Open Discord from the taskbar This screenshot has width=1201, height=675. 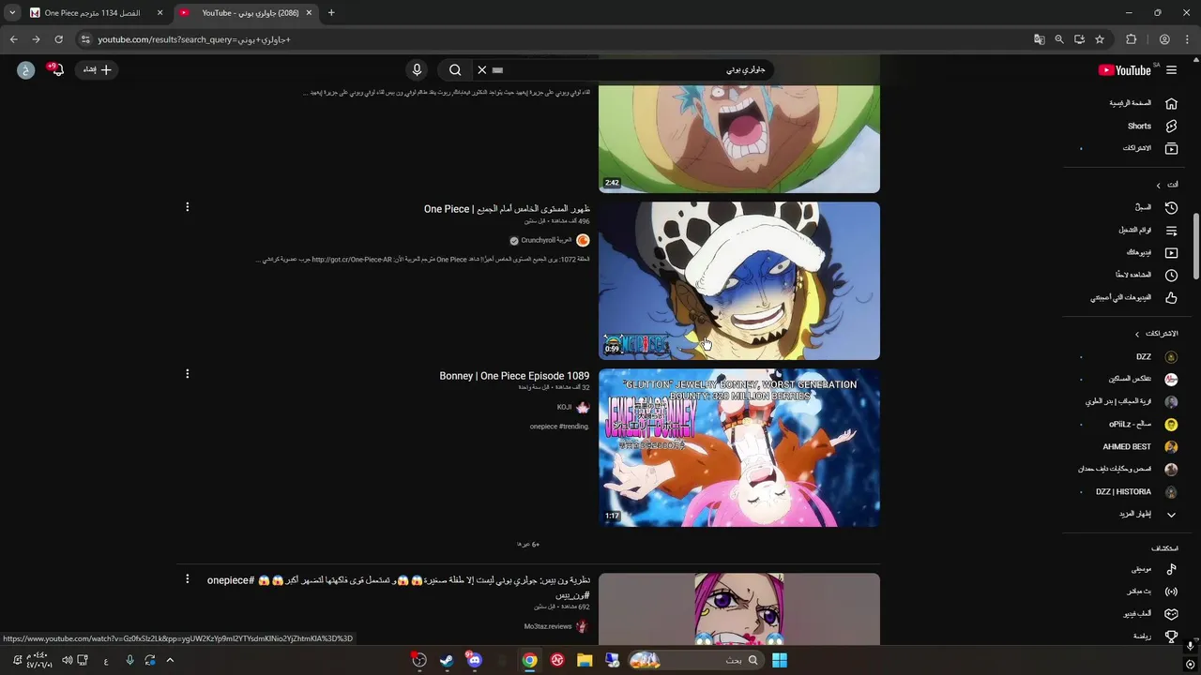474,660
